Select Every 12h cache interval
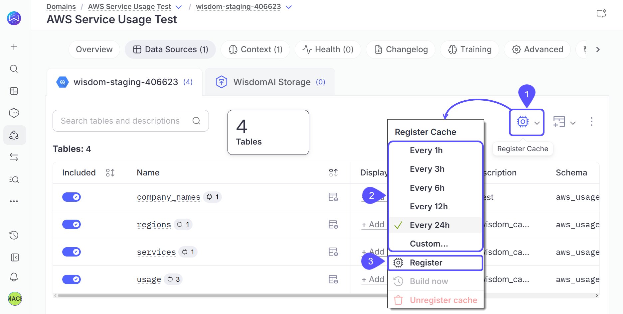623x314 pixels. click(x=435, y=207)
